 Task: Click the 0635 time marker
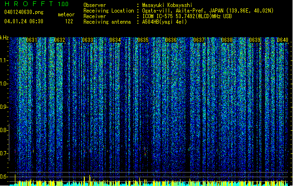pyautogui.click(x=143, y=40)
